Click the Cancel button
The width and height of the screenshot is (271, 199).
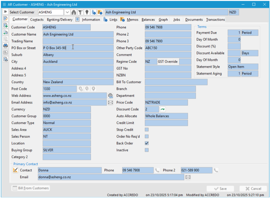click(x=253, y=189)
